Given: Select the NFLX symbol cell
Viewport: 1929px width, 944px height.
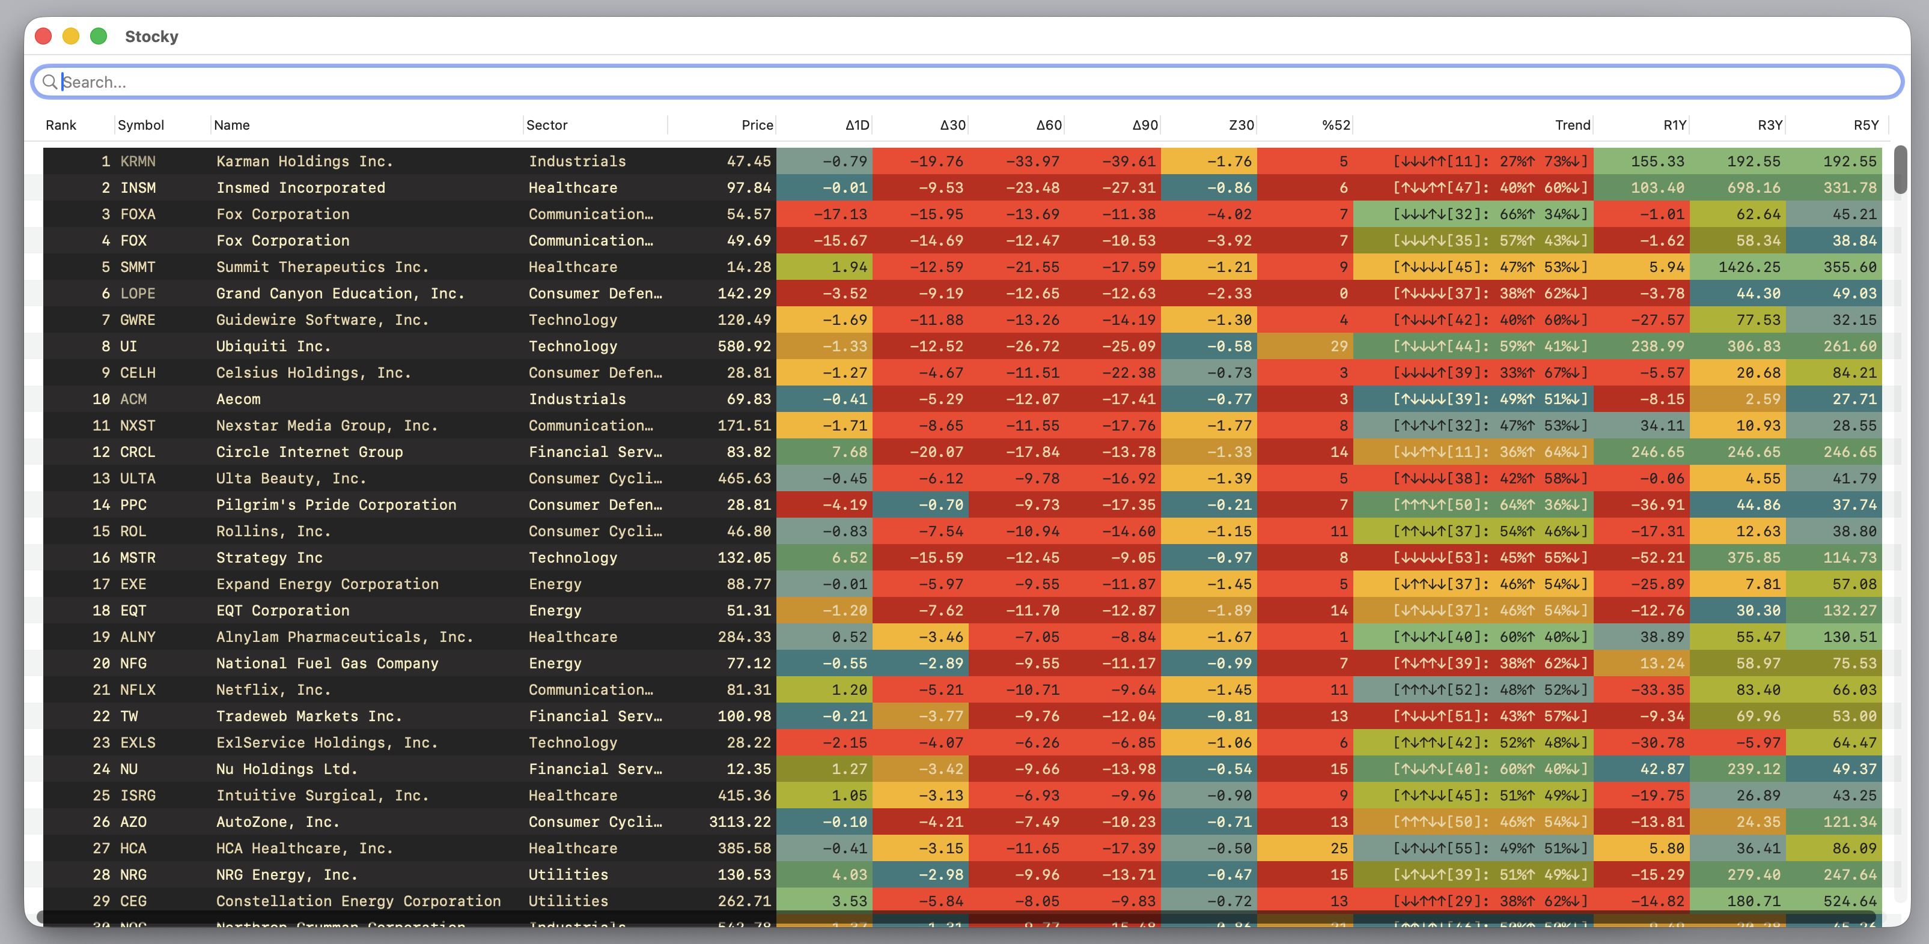Looking at the screenshot, I should (138, 689).
